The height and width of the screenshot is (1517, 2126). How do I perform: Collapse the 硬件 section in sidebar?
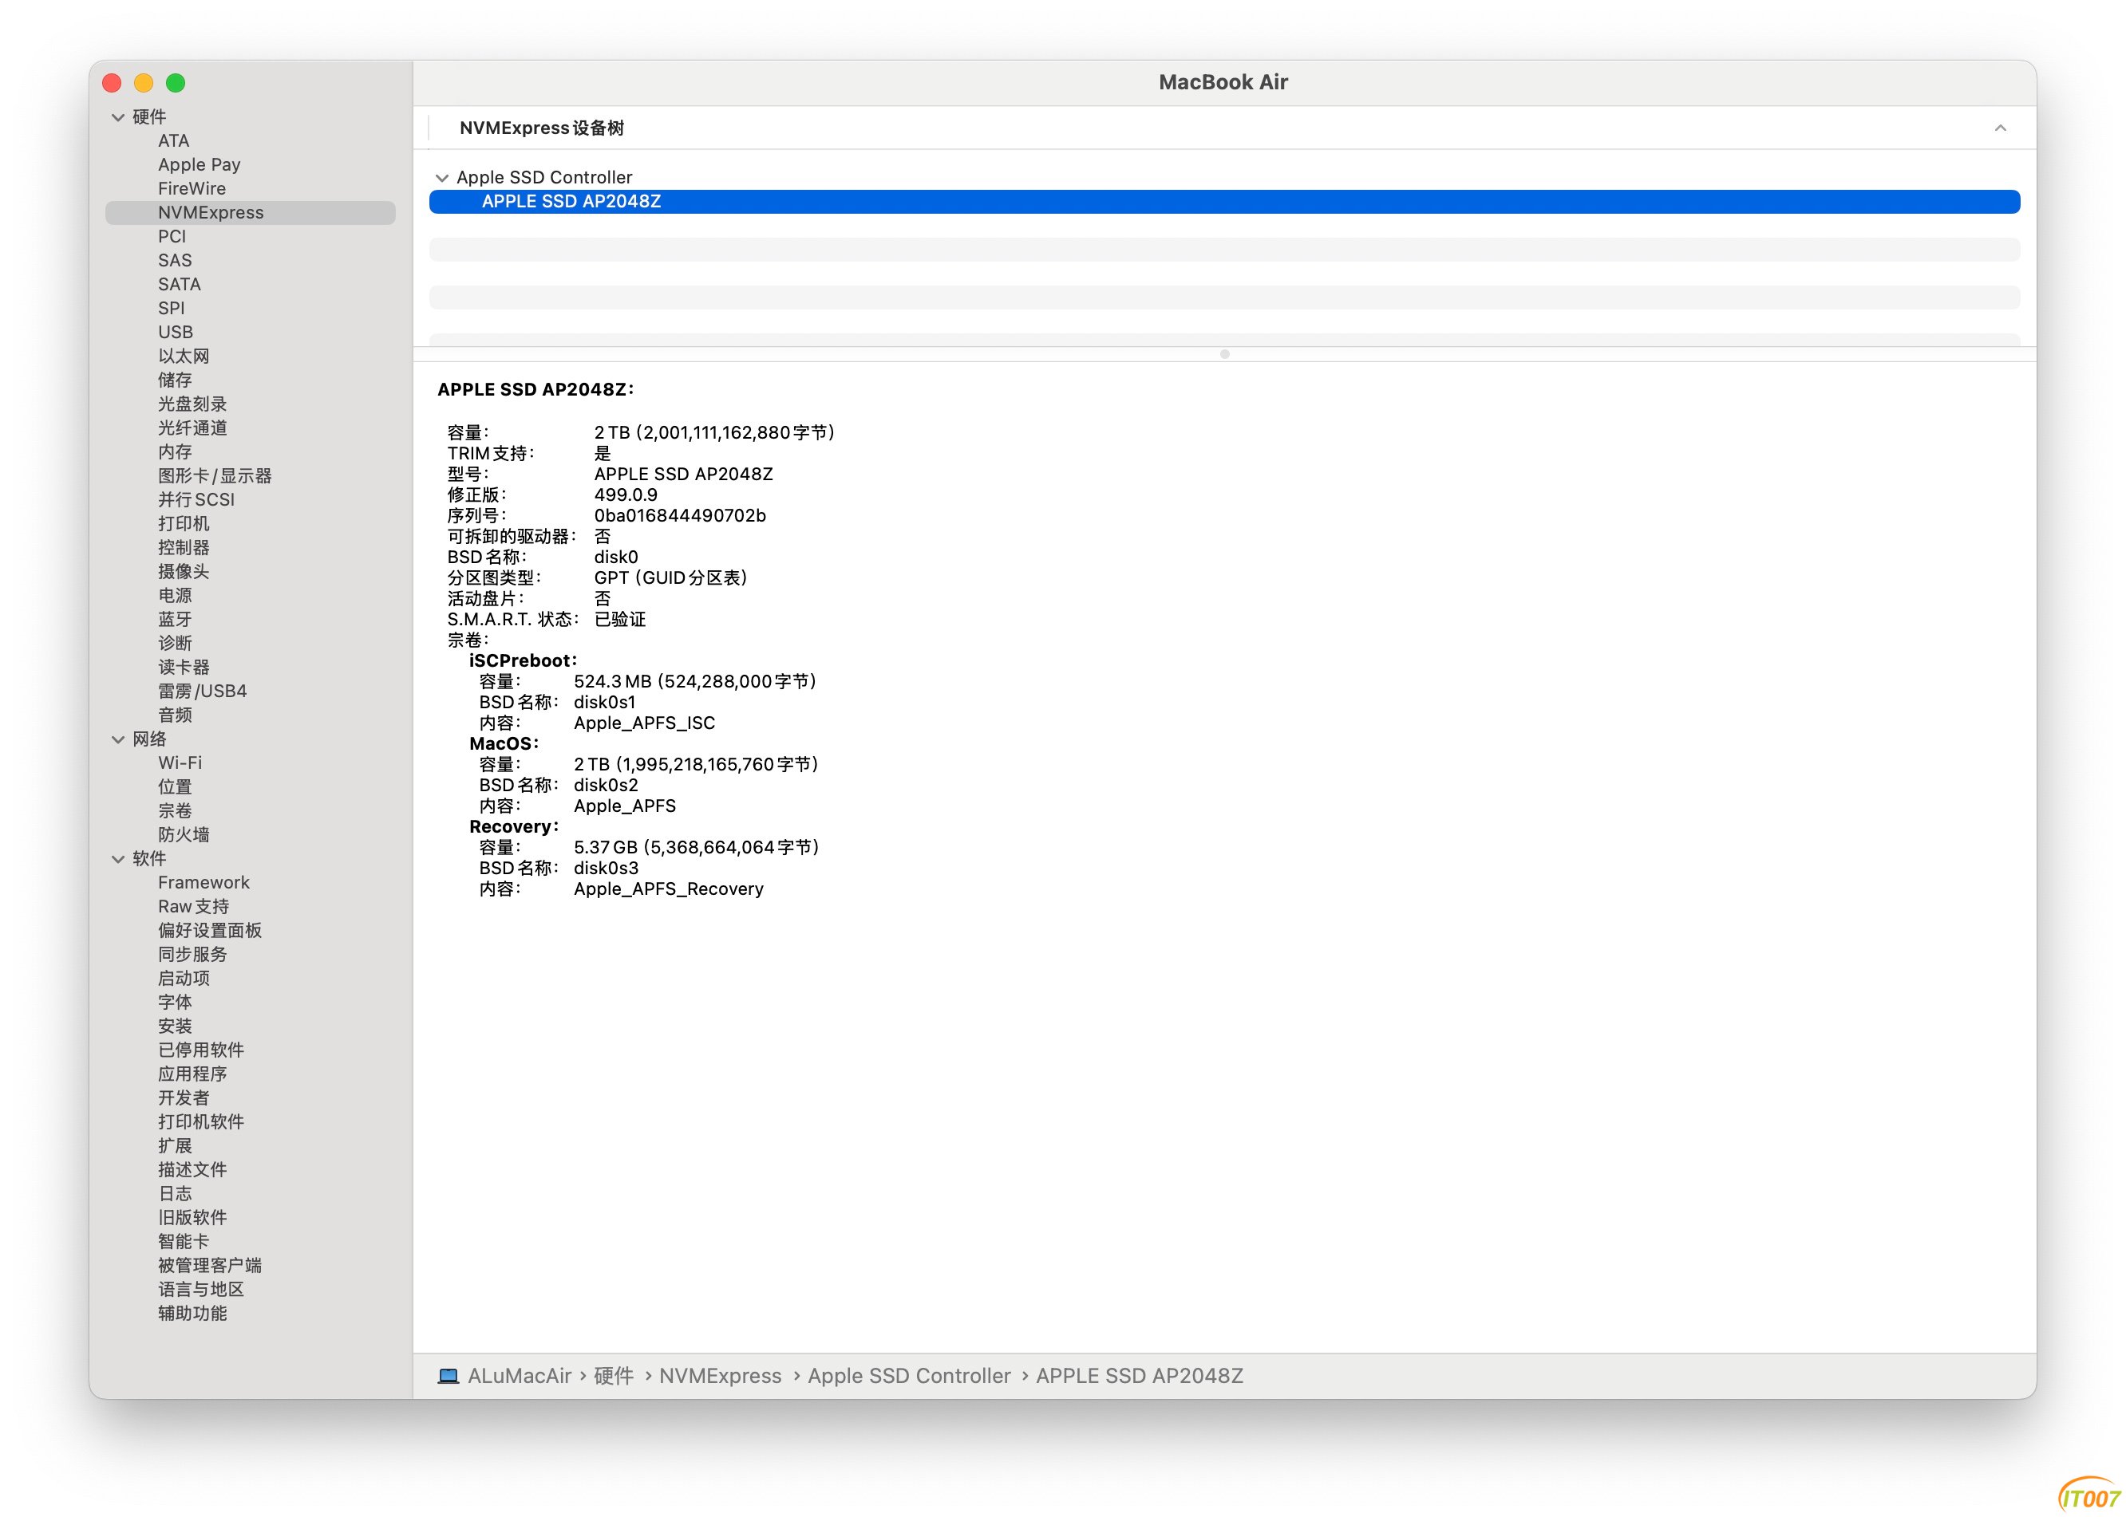tap(118, 116)
